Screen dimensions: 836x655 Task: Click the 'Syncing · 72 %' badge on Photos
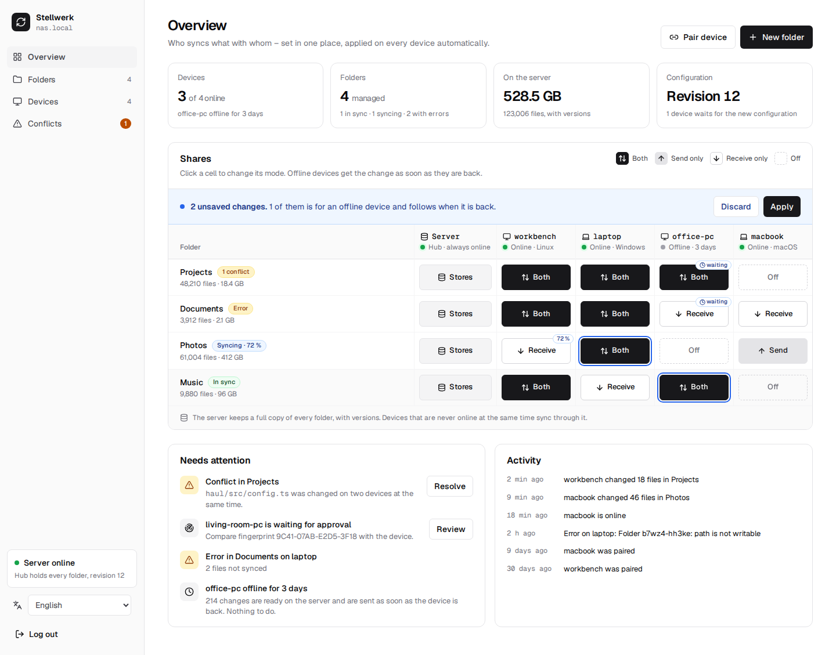point(239,346)
